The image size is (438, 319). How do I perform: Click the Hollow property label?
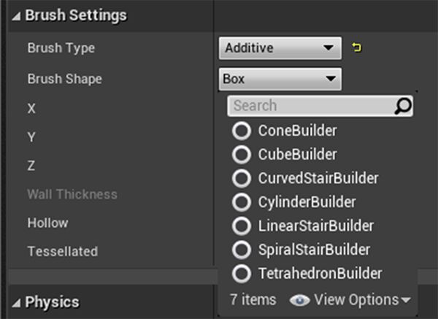(x=48, y=223)
